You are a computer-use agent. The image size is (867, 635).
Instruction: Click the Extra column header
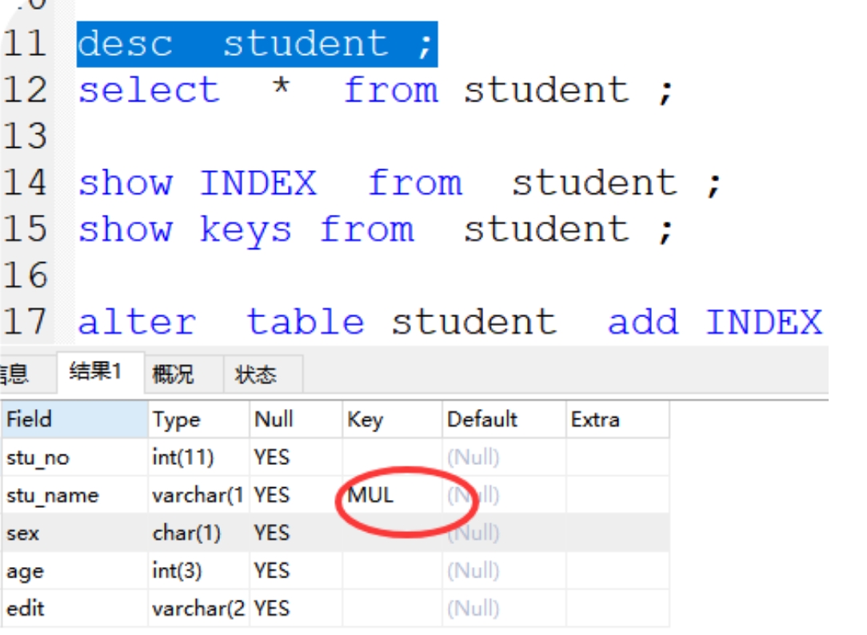click(617, 419)
